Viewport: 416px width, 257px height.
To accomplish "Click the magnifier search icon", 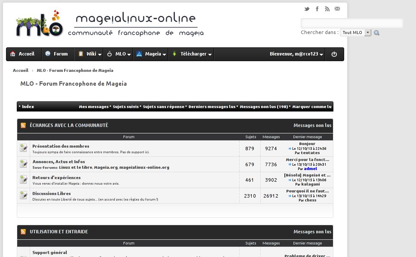I will (376, 33).
